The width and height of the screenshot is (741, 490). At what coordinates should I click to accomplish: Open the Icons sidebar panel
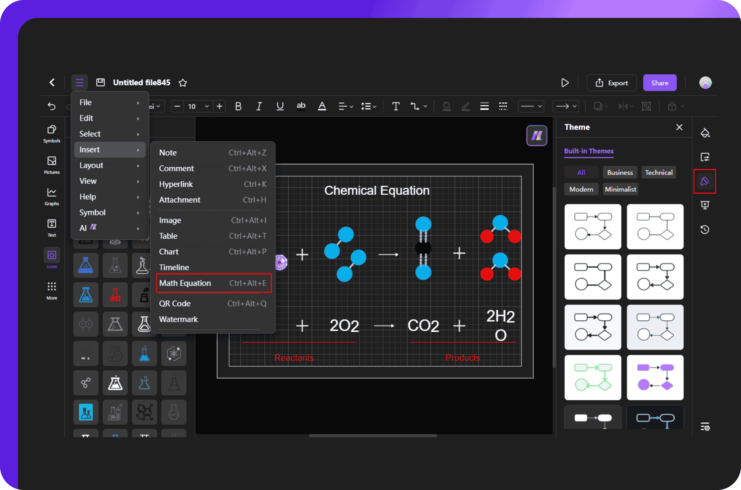click(x=52, y=259)
